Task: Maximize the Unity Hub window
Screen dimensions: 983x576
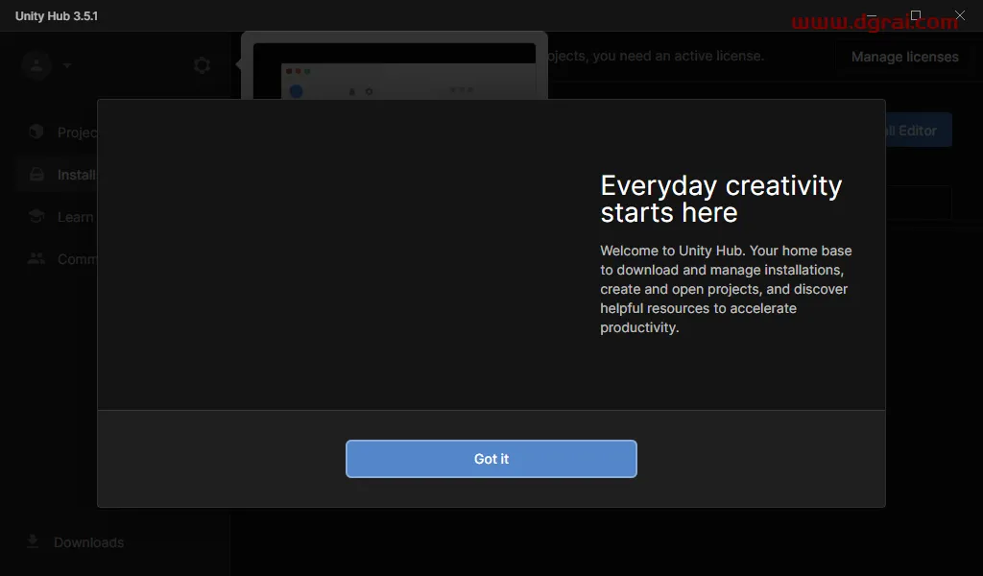Action: click(915, 15)
